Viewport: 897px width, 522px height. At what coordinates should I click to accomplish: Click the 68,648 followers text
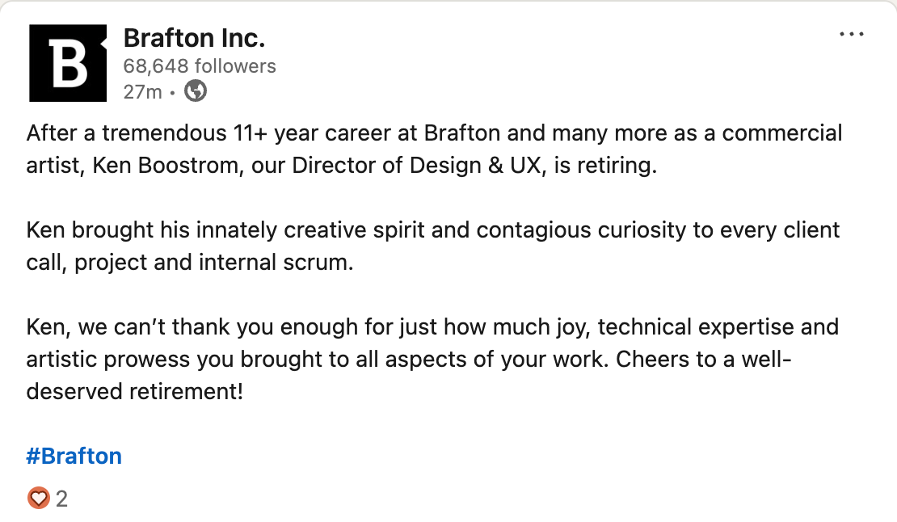point(199,66)
